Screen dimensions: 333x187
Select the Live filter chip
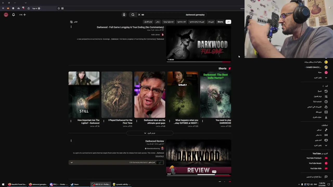tap(158, 22)
